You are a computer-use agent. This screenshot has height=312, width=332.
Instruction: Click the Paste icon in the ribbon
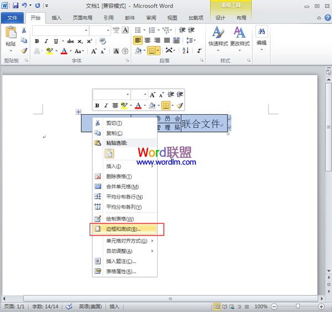[x=11, y=33]
